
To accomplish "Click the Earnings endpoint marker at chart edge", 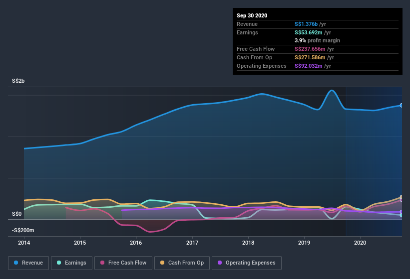I will 402,215.
